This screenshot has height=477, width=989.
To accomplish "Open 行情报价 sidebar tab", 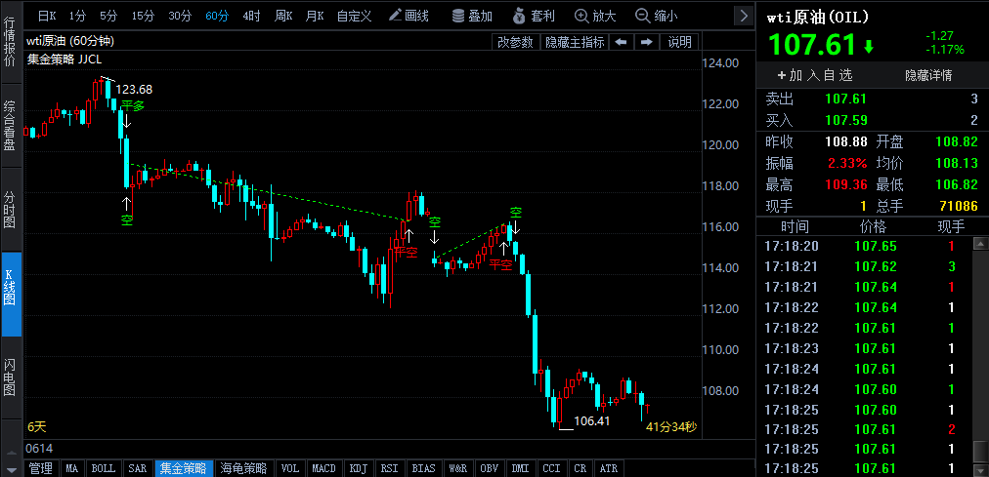I will point(11,42).
